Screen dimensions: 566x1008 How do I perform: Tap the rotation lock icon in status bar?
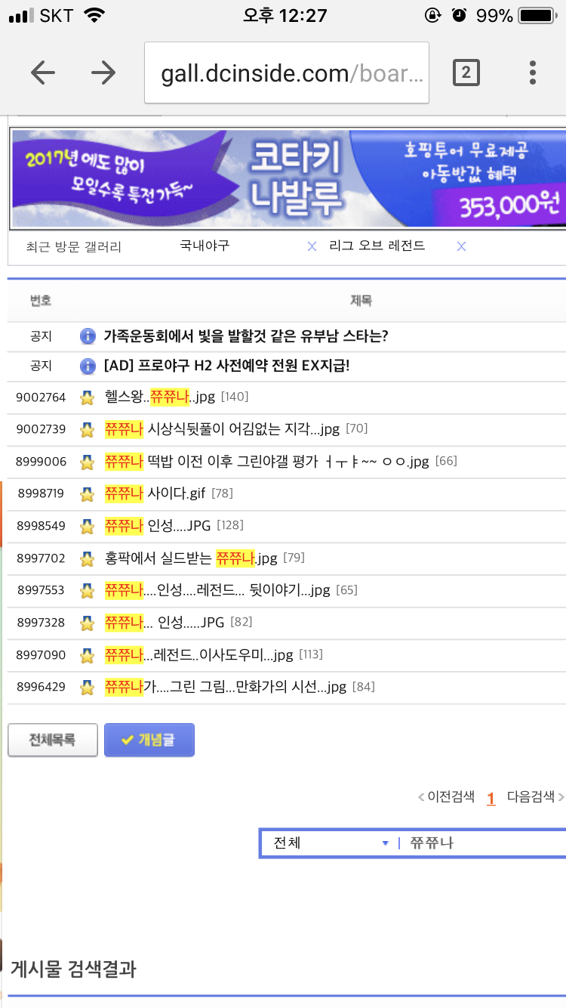click(x=433, y=15)
